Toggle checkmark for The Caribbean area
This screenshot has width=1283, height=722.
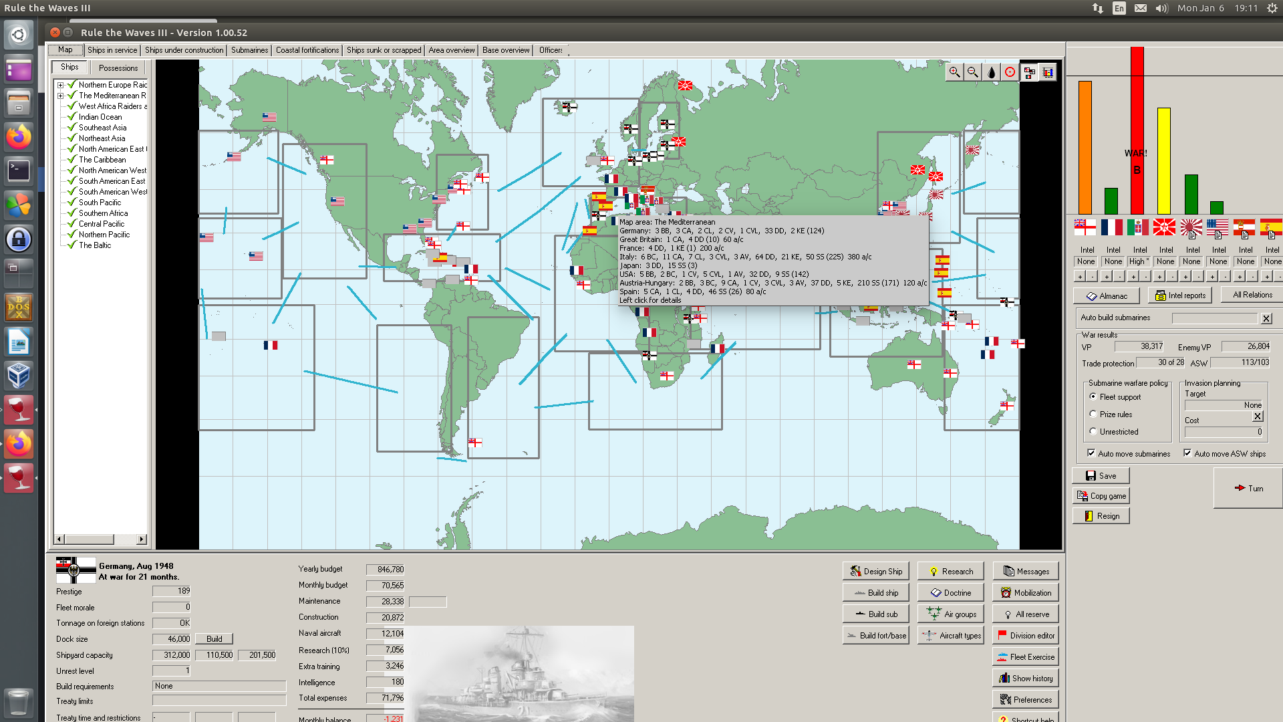point(72,159)
